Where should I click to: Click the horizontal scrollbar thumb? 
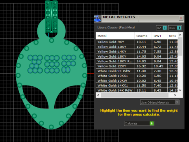click(x=135, y=95)
